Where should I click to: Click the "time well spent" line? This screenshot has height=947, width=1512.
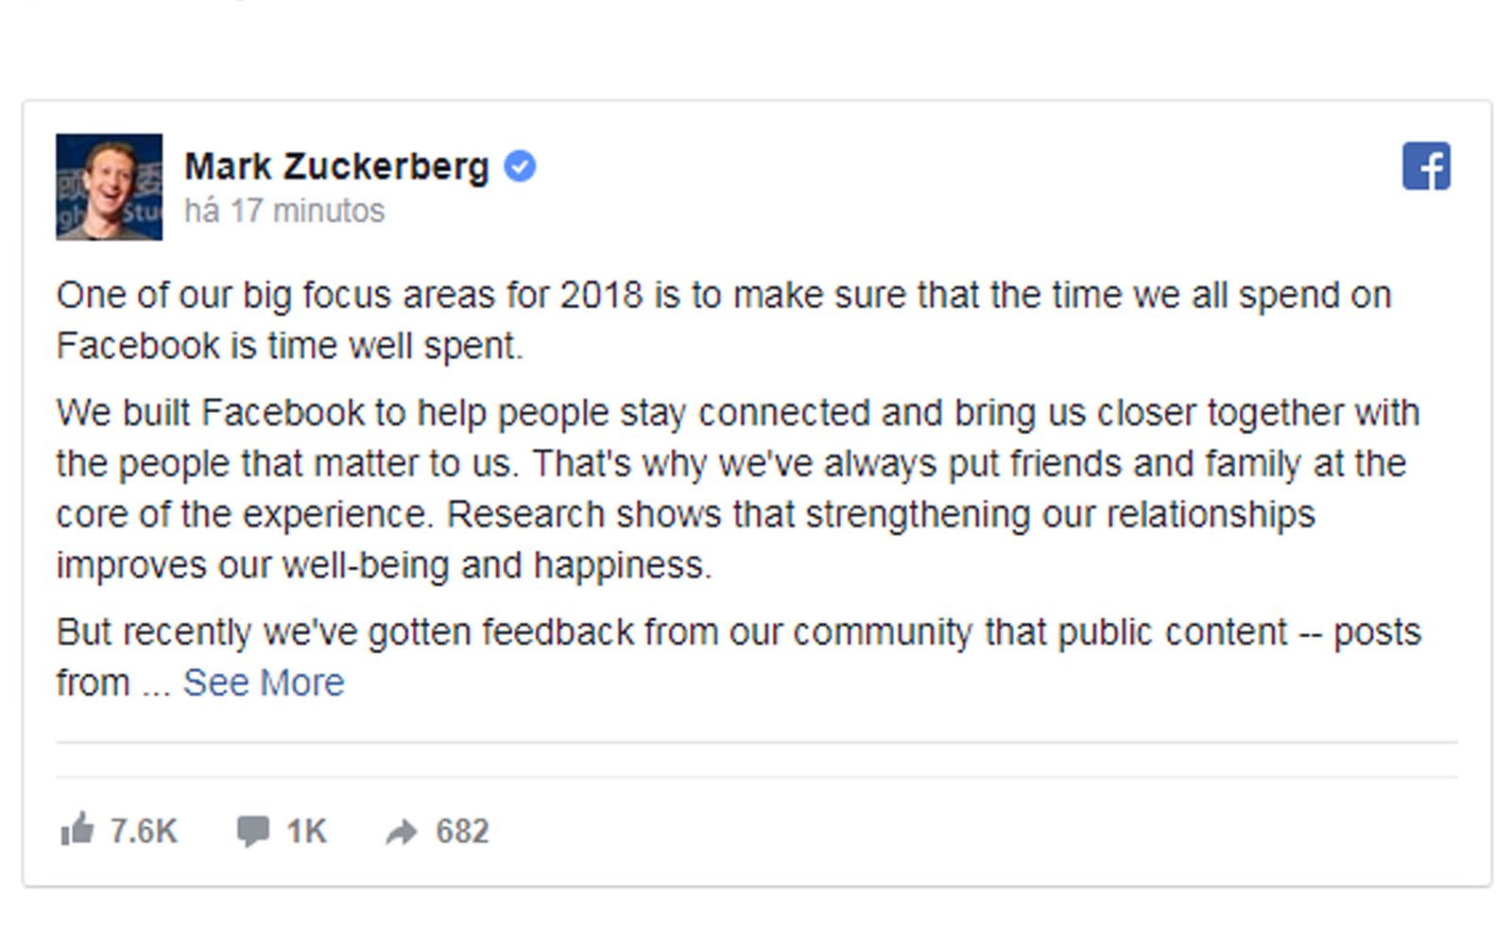click(289, 346)
